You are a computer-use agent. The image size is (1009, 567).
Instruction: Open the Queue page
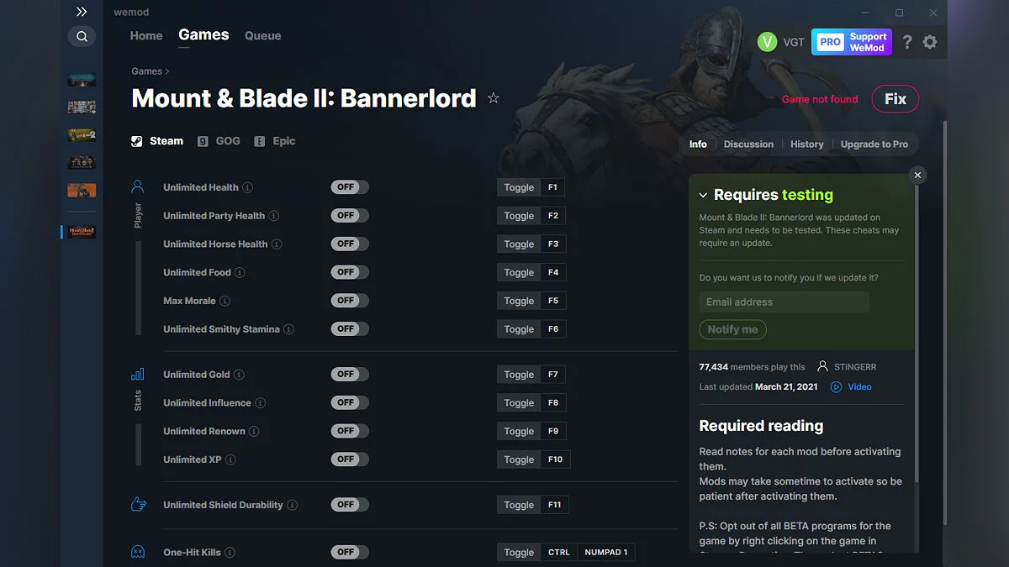coord(262,35)
